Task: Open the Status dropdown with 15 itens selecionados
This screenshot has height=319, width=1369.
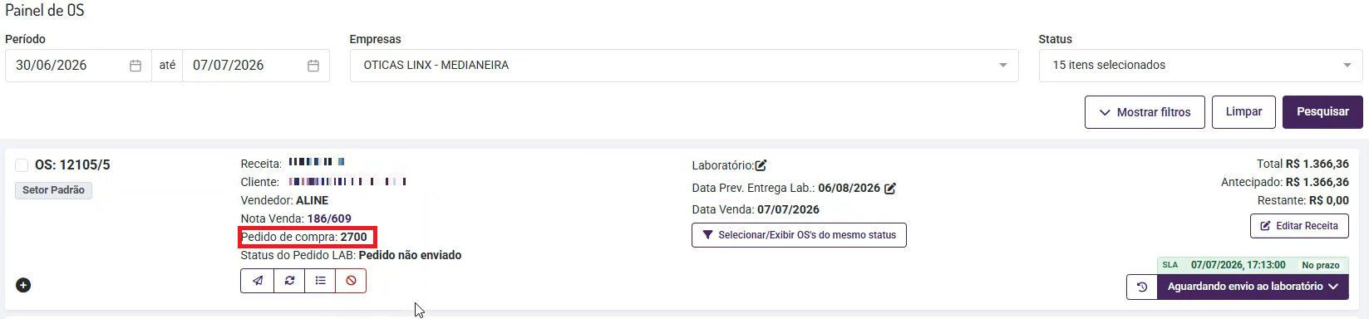Action: (1201, 66)
